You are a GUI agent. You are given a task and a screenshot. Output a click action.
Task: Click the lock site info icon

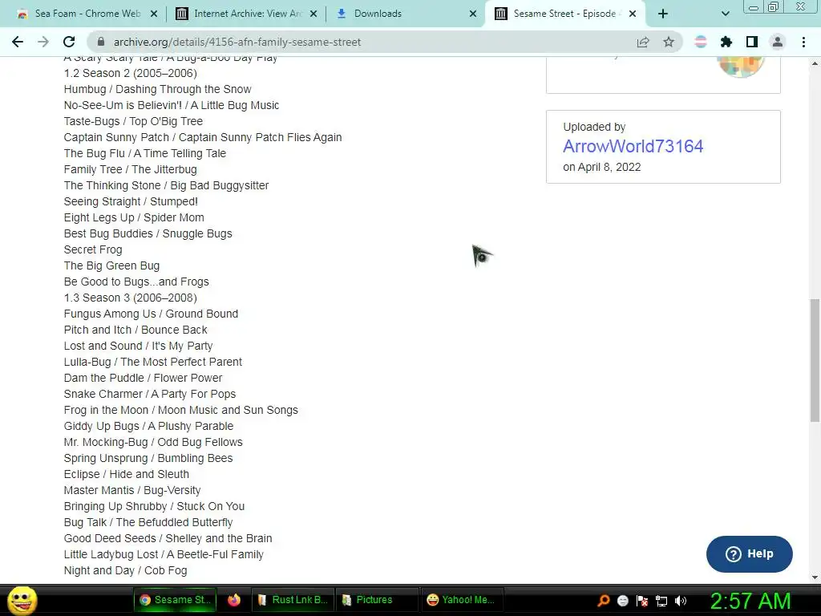pos(102,42)
